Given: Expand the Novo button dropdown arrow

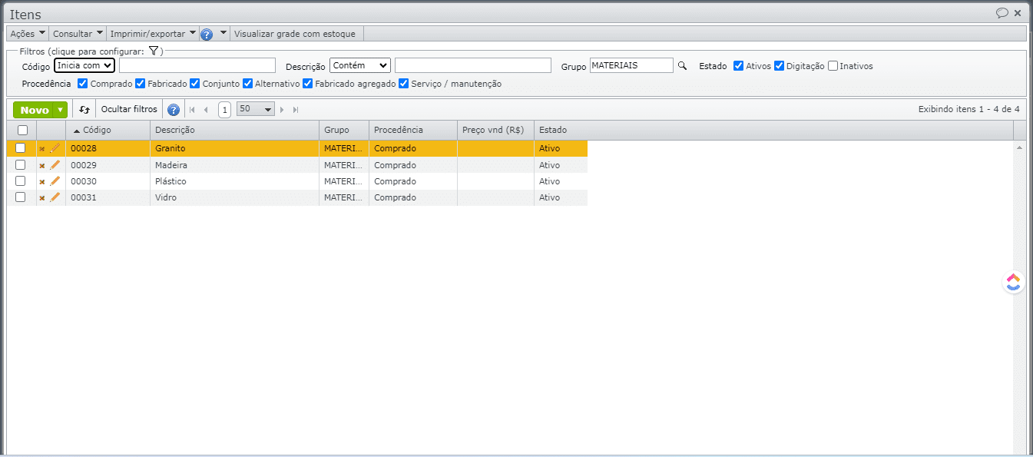Looking at the screenshot, I should (x=61, y=110).
